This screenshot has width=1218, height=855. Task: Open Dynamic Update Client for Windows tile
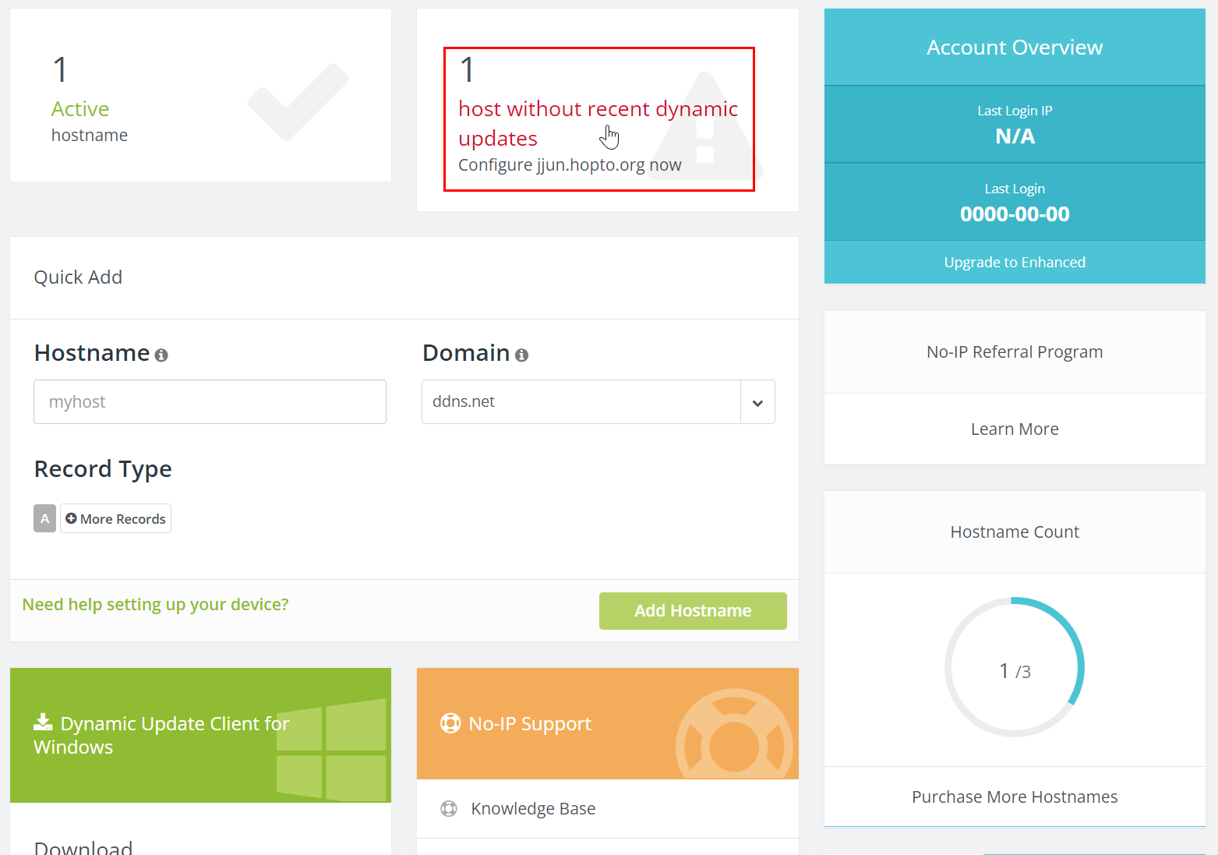click(x=200, y=735)
